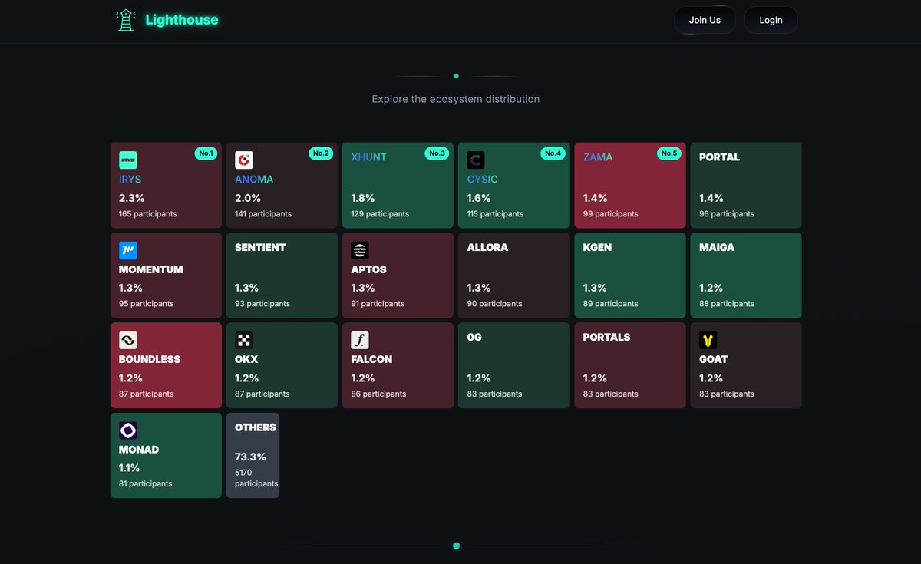Click the 91 participants count
The height and width of the screenshot is (564, 921).
(378, 304)
